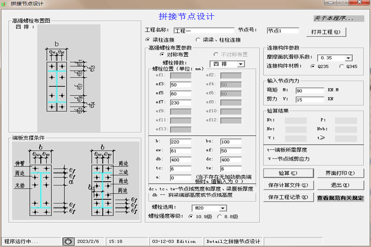Click the 三边 stiffened end plate diagram
The image size is (371, 247).
click(114, 181)
